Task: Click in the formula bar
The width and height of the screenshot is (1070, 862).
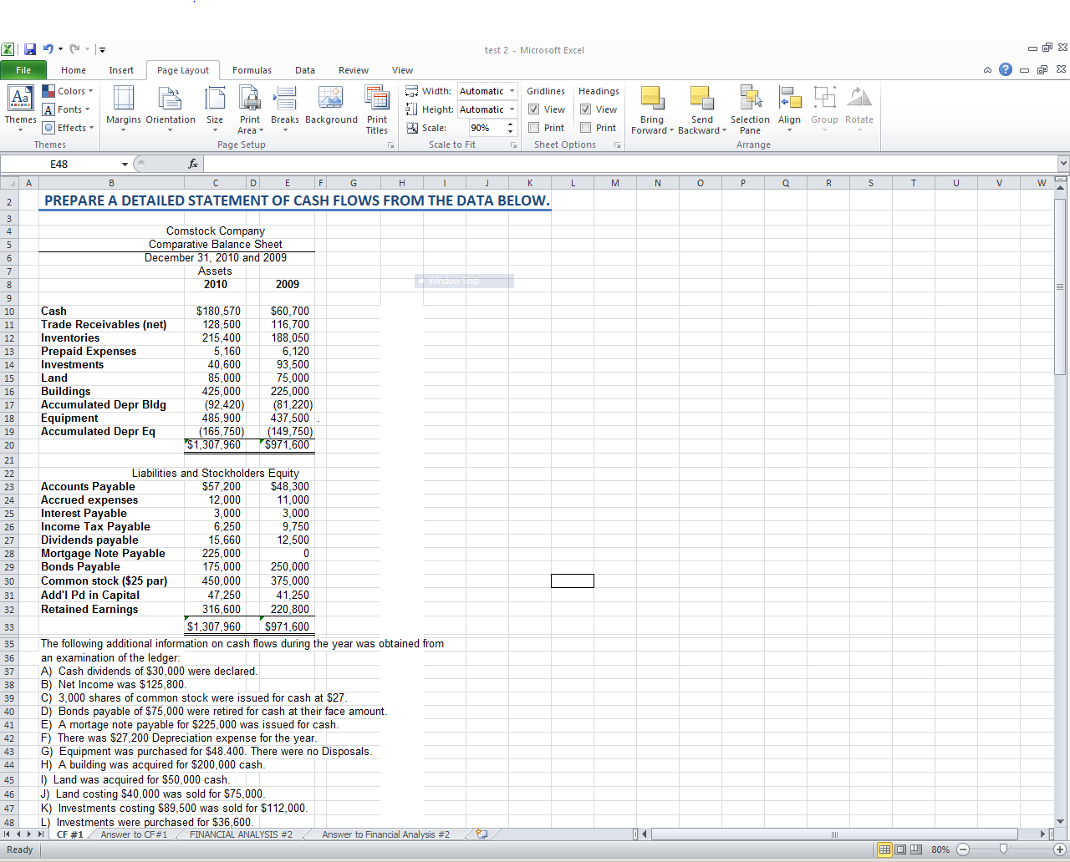Action: (x=585, y=164)
